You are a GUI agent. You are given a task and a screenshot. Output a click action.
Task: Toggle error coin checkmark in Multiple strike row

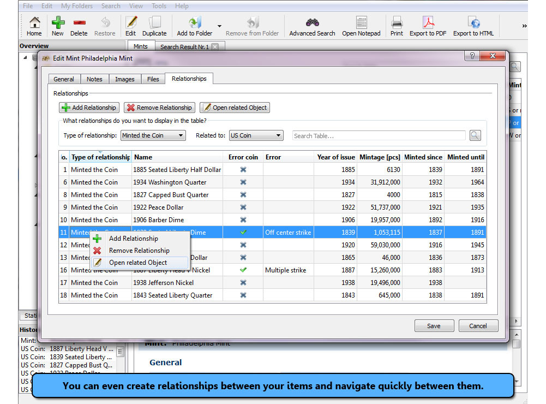coord(243,270)
